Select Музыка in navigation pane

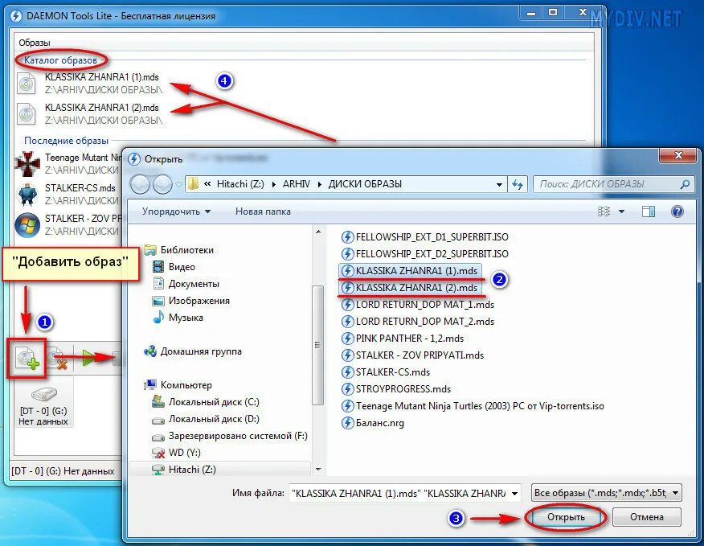click(178, 318)
